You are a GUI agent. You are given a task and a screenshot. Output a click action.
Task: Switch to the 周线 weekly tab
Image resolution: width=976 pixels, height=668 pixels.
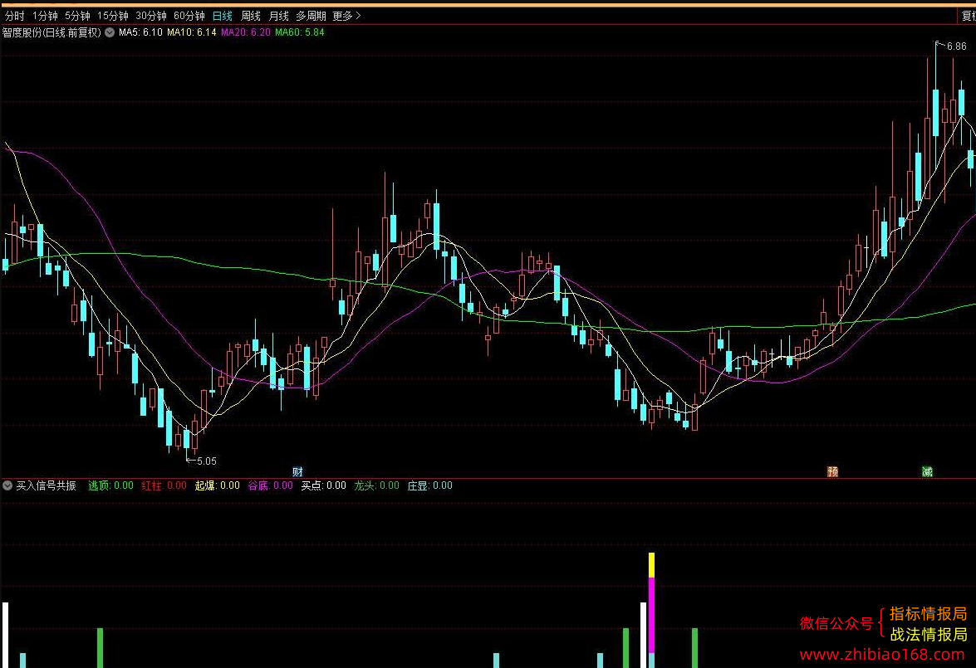pos(251,16)
